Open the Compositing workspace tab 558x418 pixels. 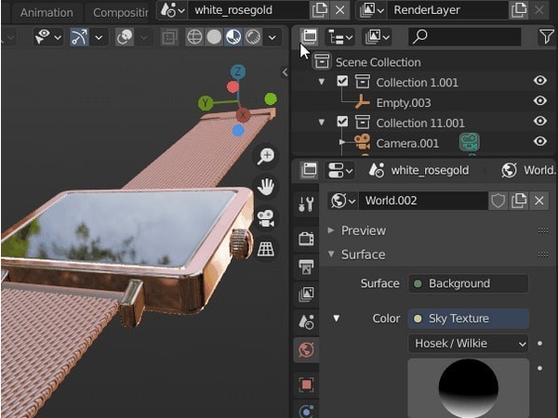120,13
